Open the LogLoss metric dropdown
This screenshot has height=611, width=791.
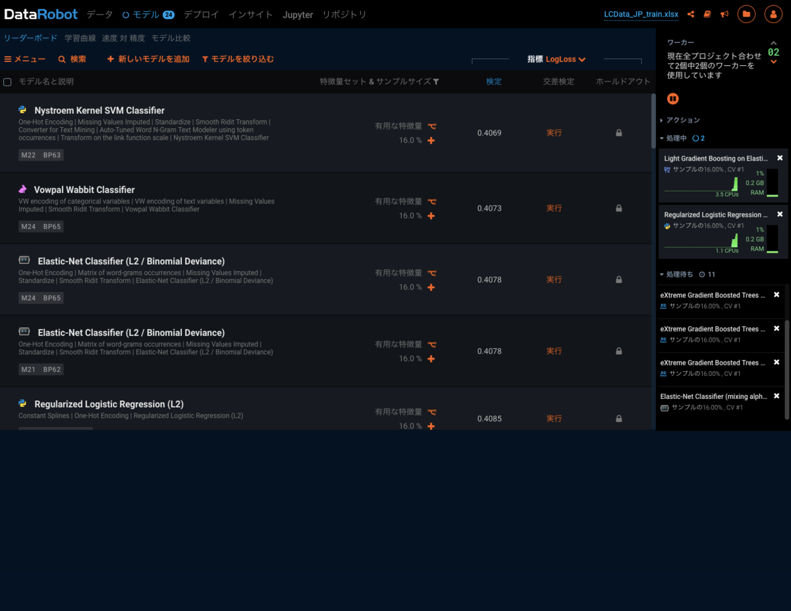tap(566, 59)
